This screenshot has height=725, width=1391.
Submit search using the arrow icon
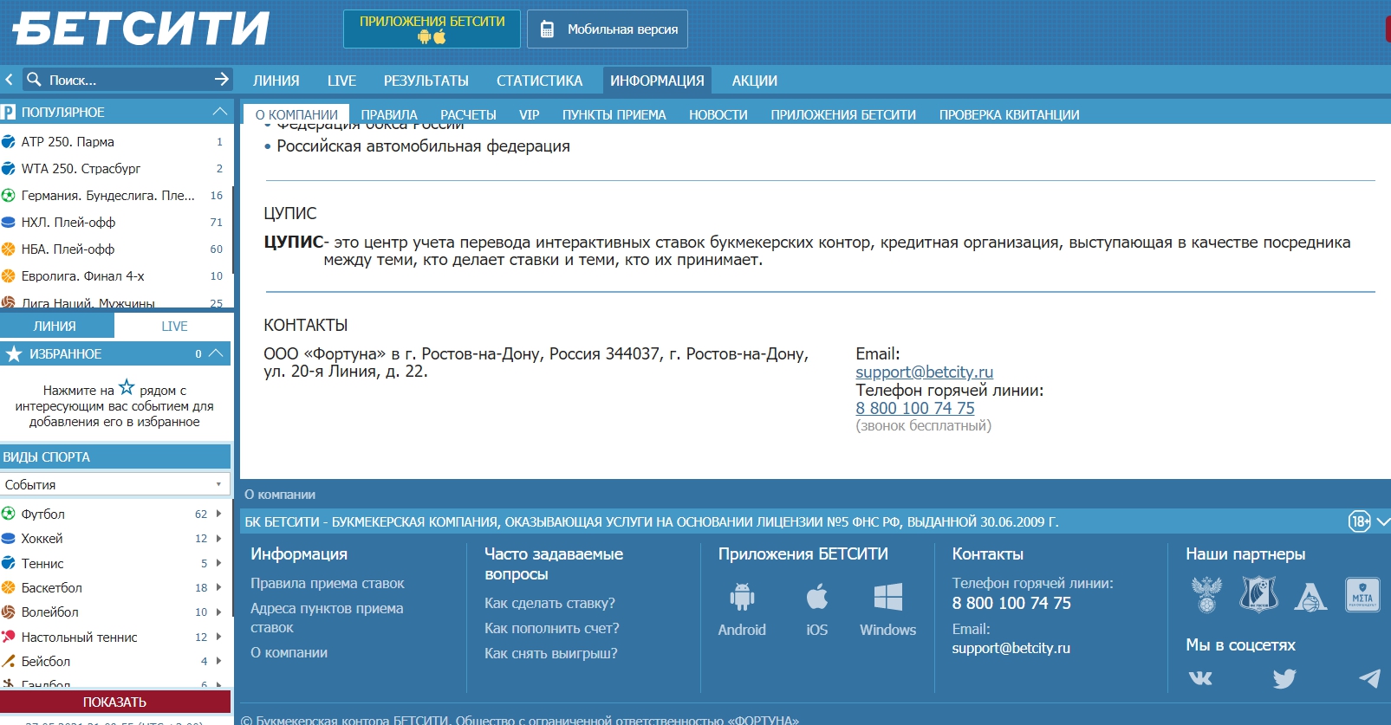pos(222,80)
